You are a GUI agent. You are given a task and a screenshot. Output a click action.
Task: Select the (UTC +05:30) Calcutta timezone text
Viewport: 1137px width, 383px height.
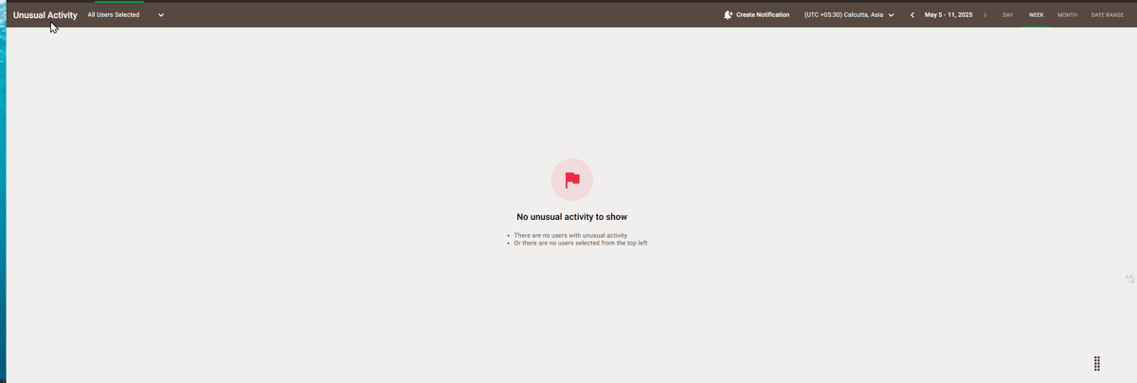click(x=843, y=15)
